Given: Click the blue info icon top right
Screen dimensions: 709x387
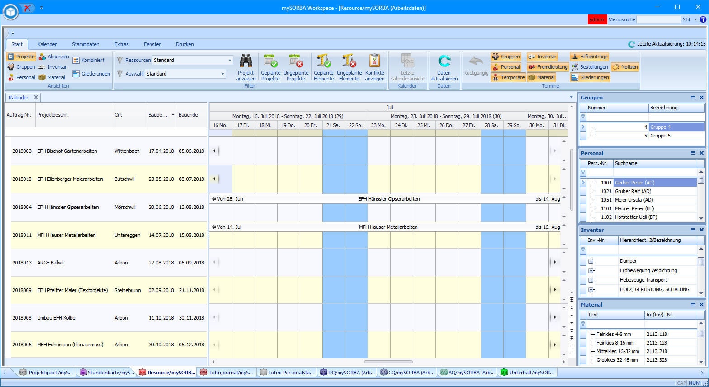Looking at the screenshot, I should click(x=703, y=19).
